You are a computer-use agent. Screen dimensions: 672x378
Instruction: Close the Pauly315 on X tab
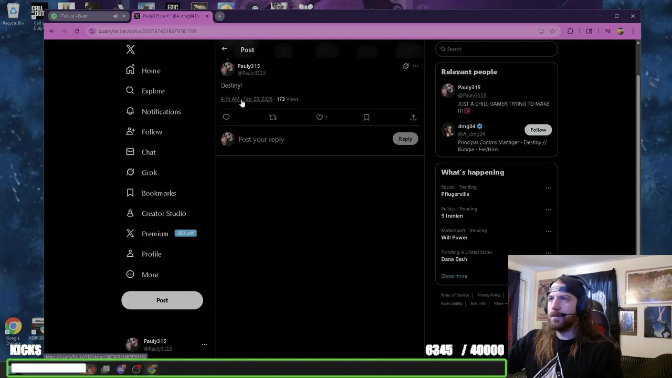pyautogui.click(x=207, y=16)
